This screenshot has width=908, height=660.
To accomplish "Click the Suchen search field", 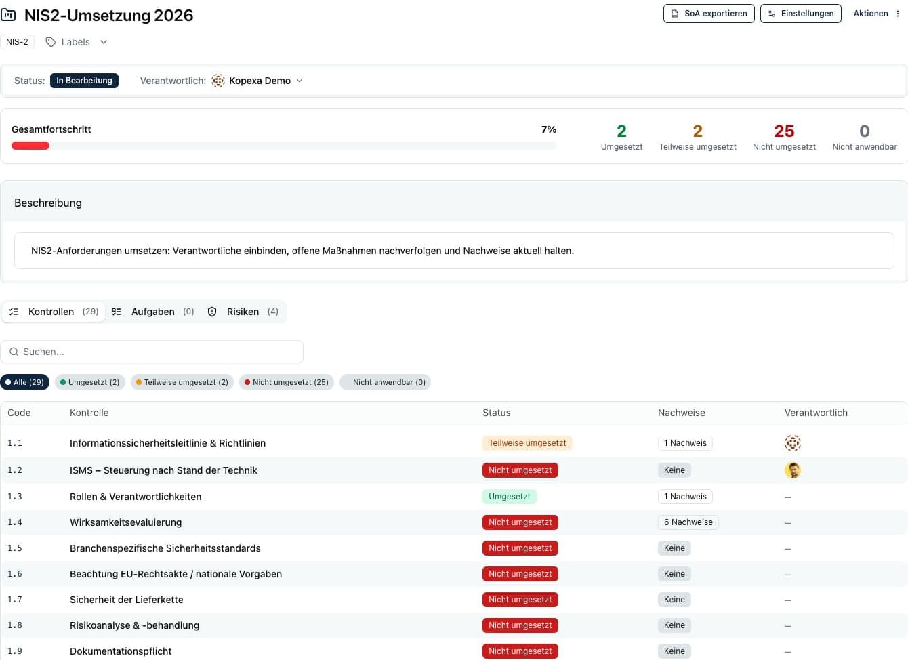I will [x=152, y=352].
